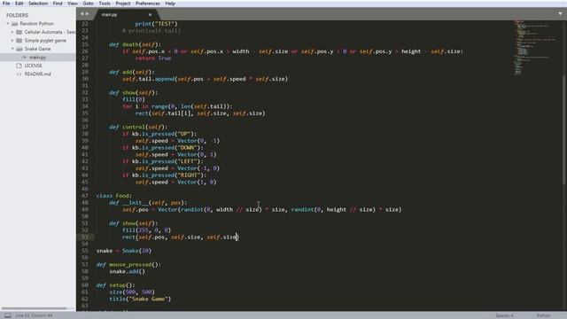
Task: Click on 'print("TEST")' line
Action: click(156, 24)
